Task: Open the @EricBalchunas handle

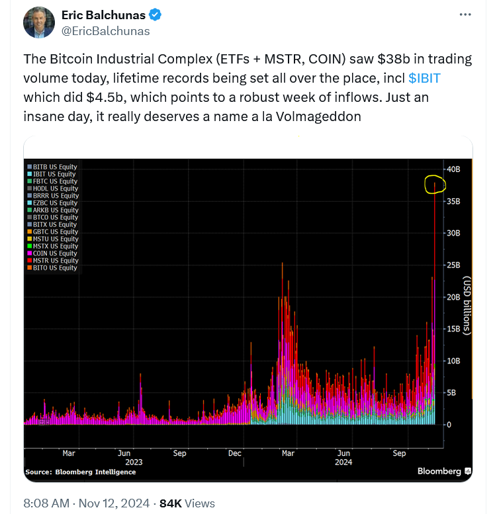Action: (x=105, y=30)
